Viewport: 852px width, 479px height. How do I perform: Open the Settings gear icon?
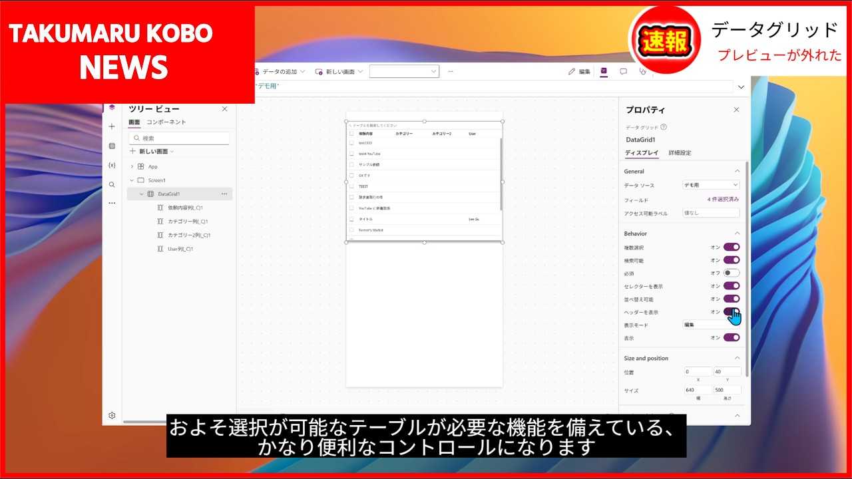112,415
